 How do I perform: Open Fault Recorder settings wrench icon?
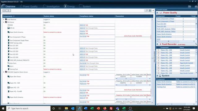(x=196, y=44)
